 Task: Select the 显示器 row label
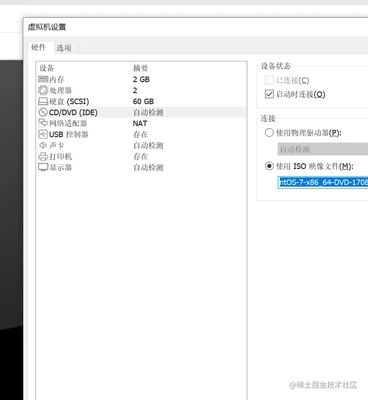point(61,167)
